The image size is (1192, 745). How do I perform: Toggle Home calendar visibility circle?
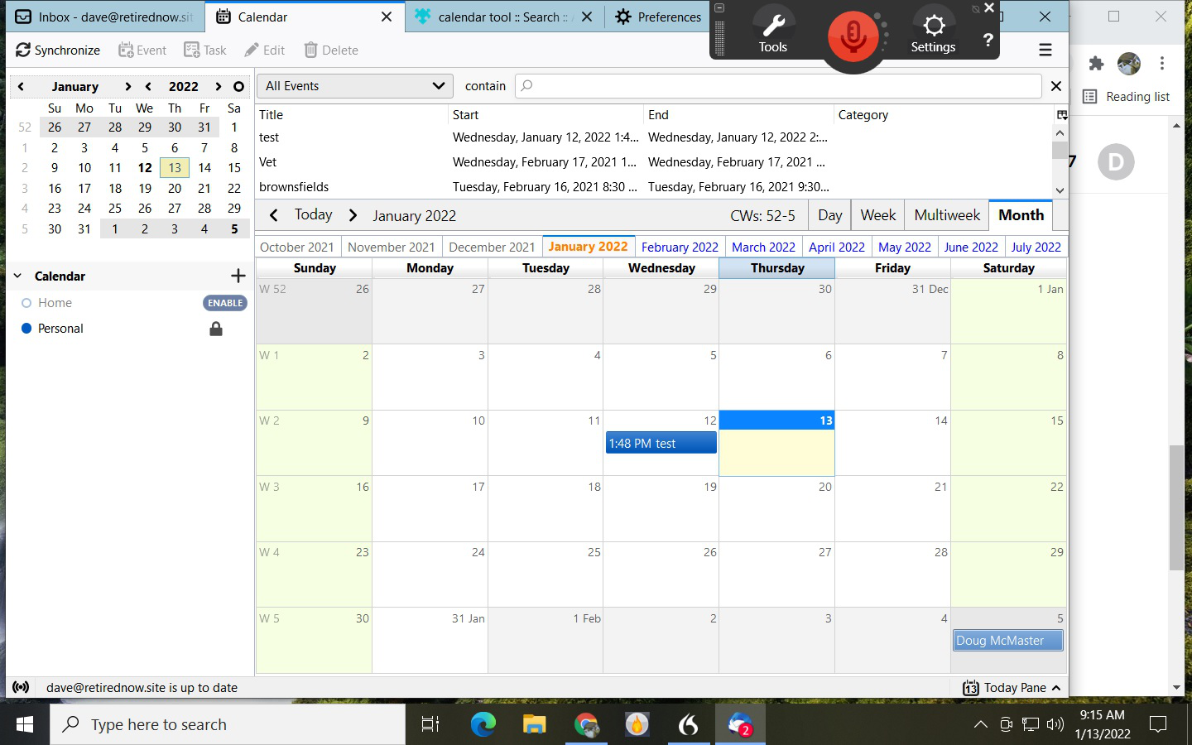26,303
